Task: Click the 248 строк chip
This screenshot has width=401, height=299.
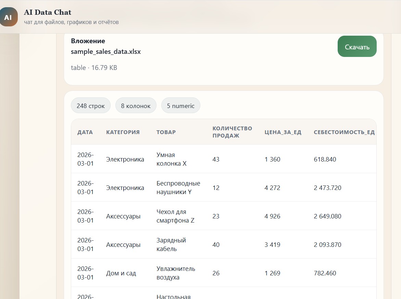Action: pos(90,106)
